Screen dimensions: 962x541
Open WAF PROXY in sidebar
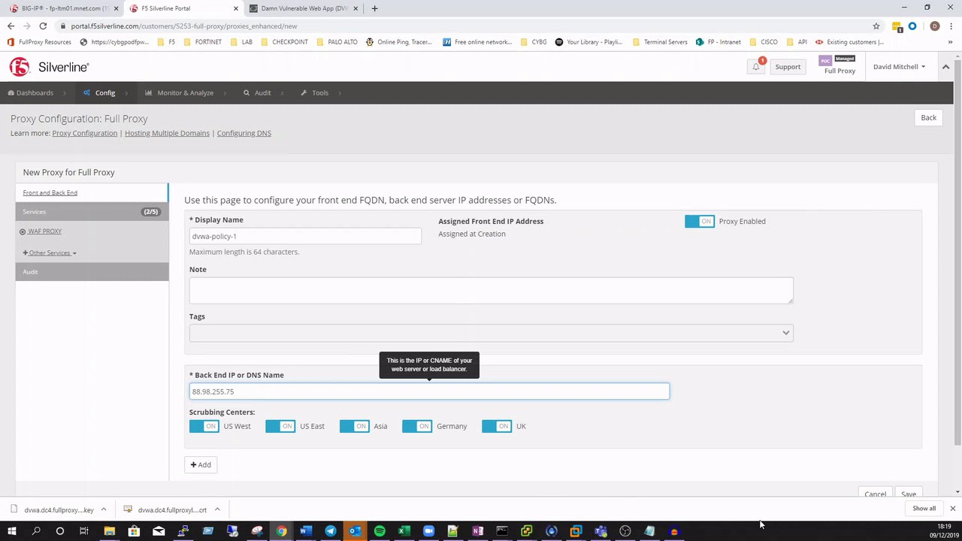click(44, 231)
